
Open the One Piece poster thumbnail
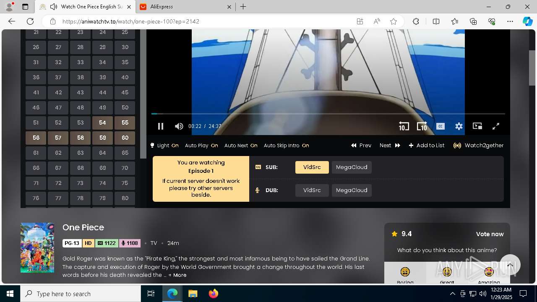[37, 248]
